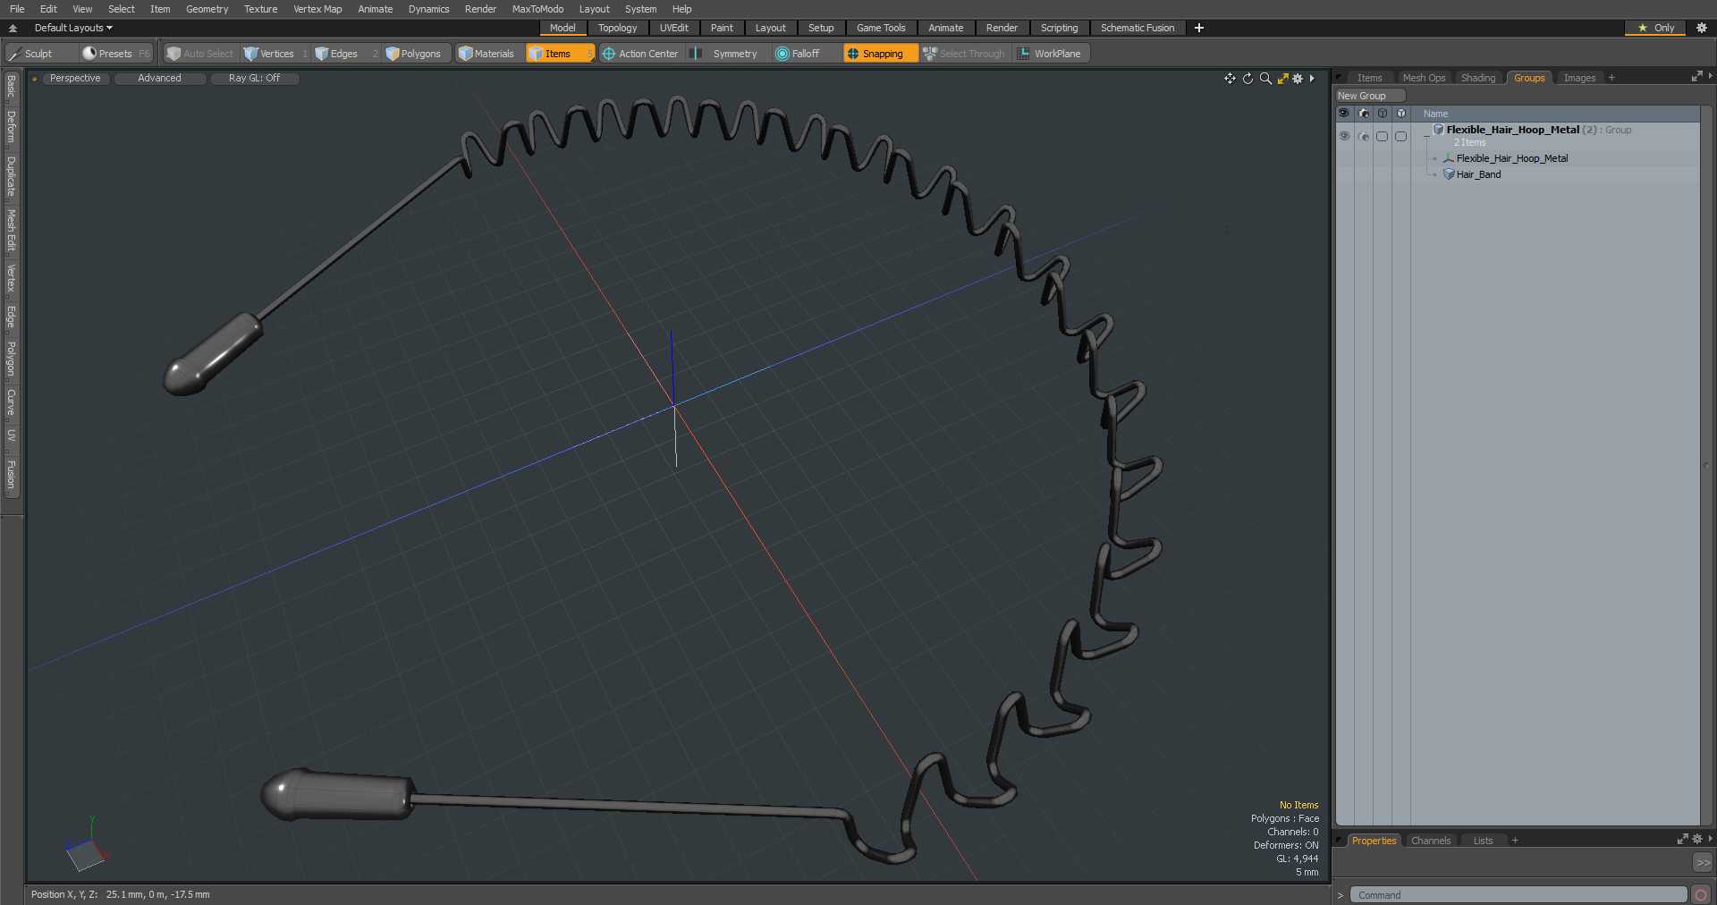Switch to Polygons selection mode
This screenshot has height=905, width=1717.
[417, 54]
